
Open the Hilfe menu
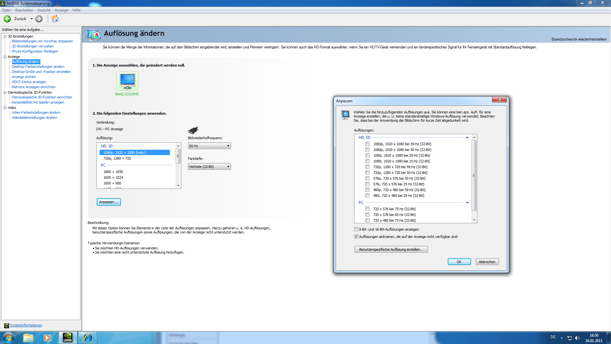click(x=76, y=10)
